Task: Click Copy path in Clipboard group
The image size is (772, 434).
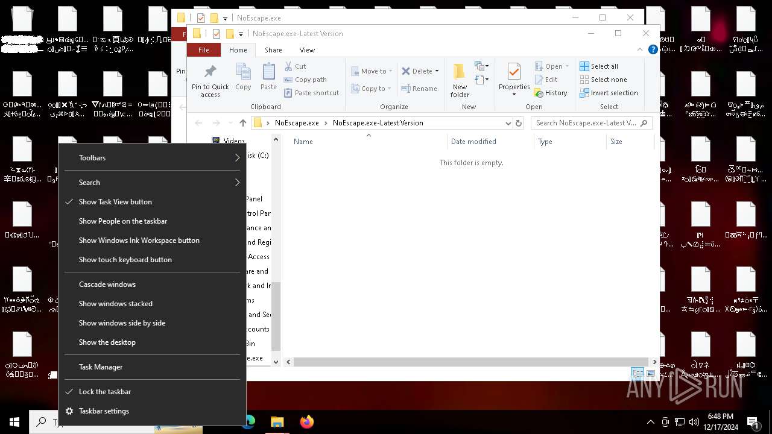Action: tap(305, 80)
